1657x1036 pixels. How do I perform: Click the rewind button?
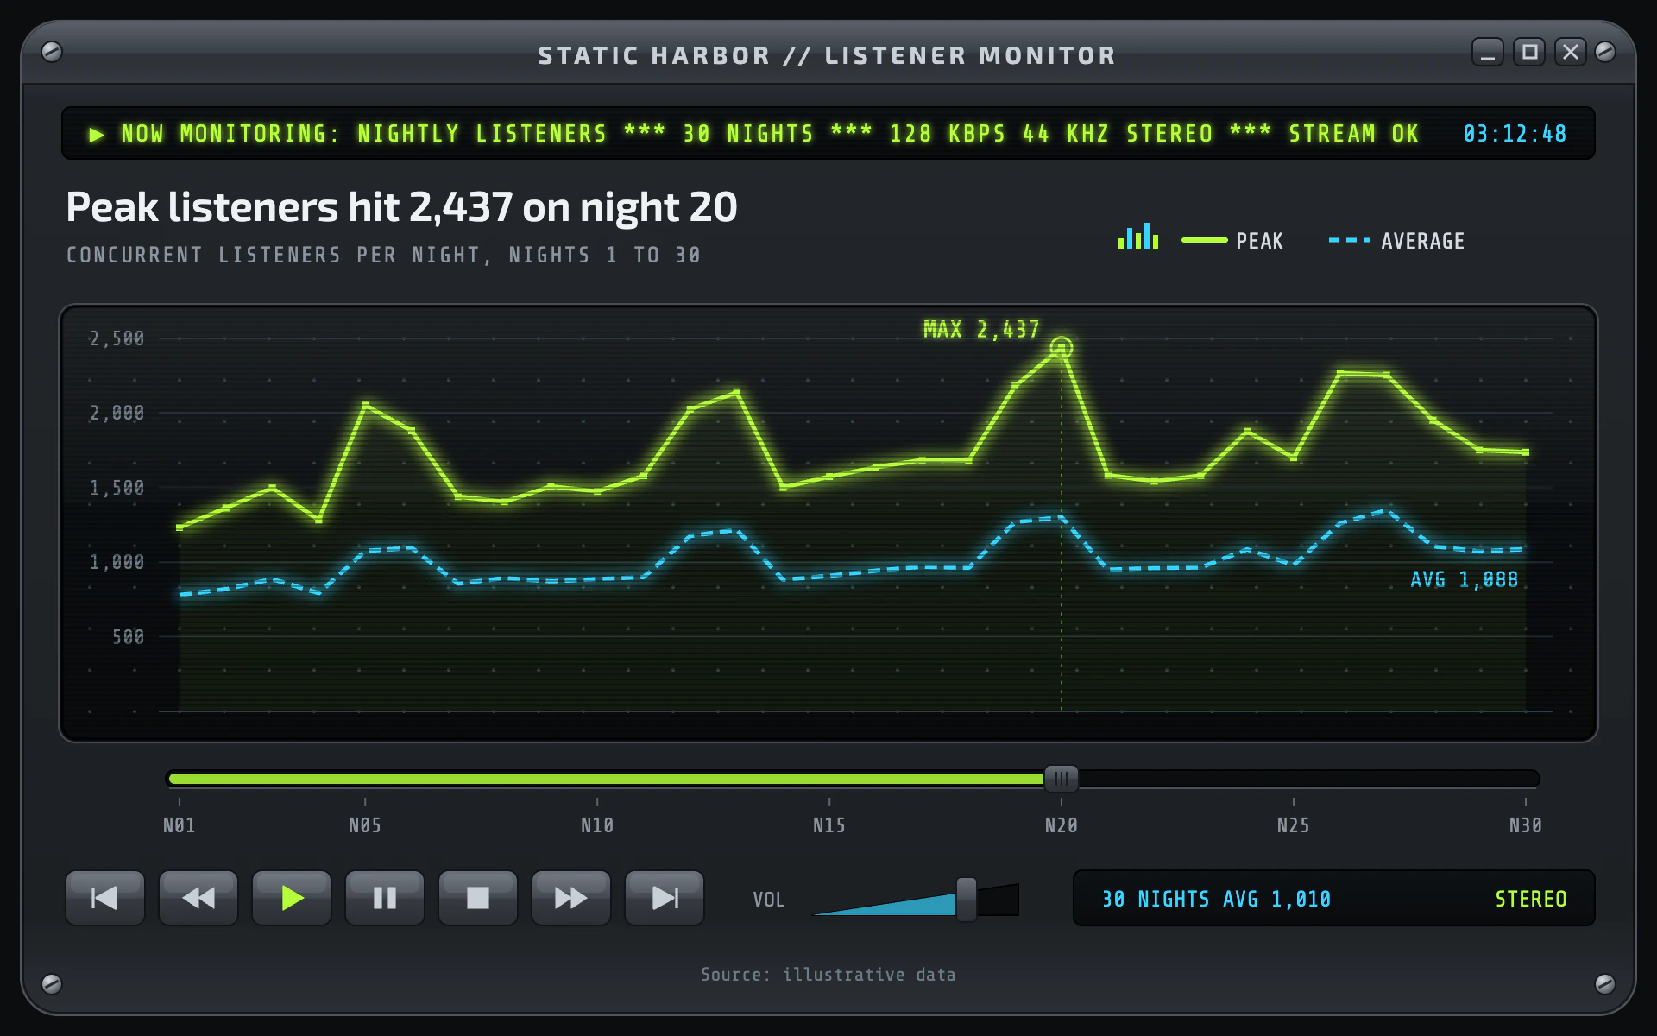click(x=198, y=898)
